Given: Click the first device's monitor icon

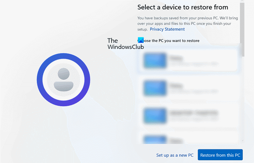Looking at the screenshot, I should click(155, 60).
